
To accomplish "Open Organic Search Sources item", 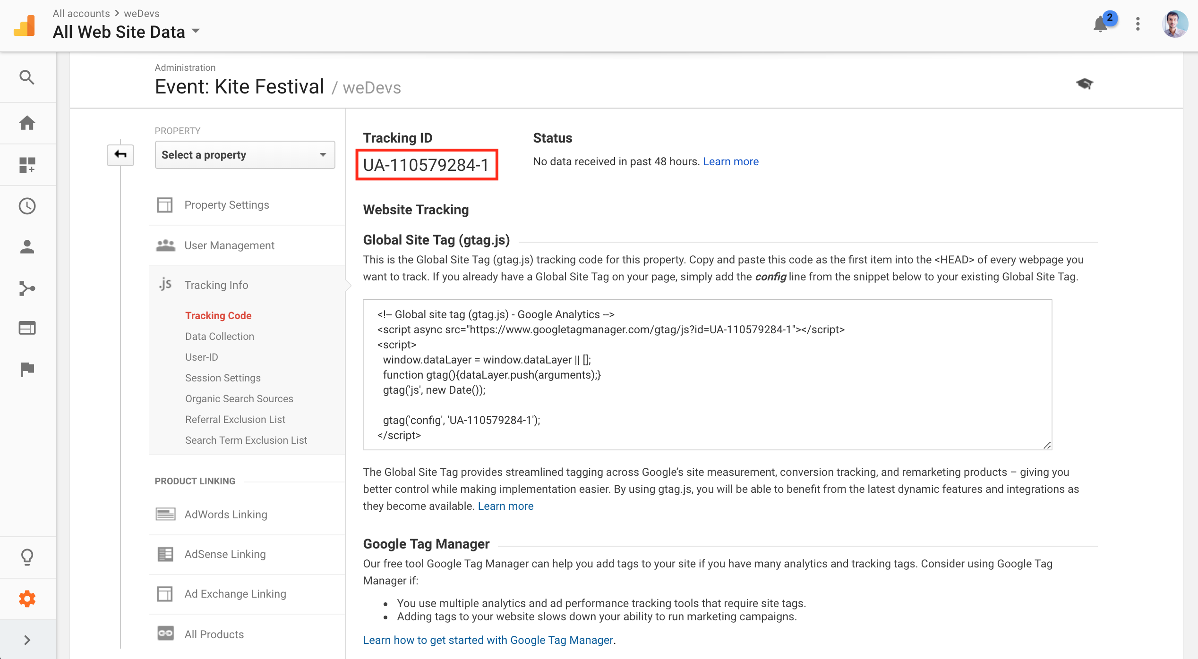I will pyautogui.click(x=239, y=398).
